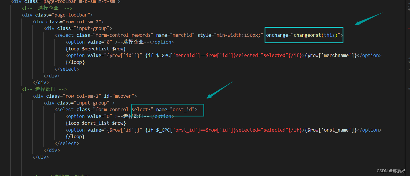Click the 选择部门 comment line
Screen dimensions: 410x176
click(44, 89)
